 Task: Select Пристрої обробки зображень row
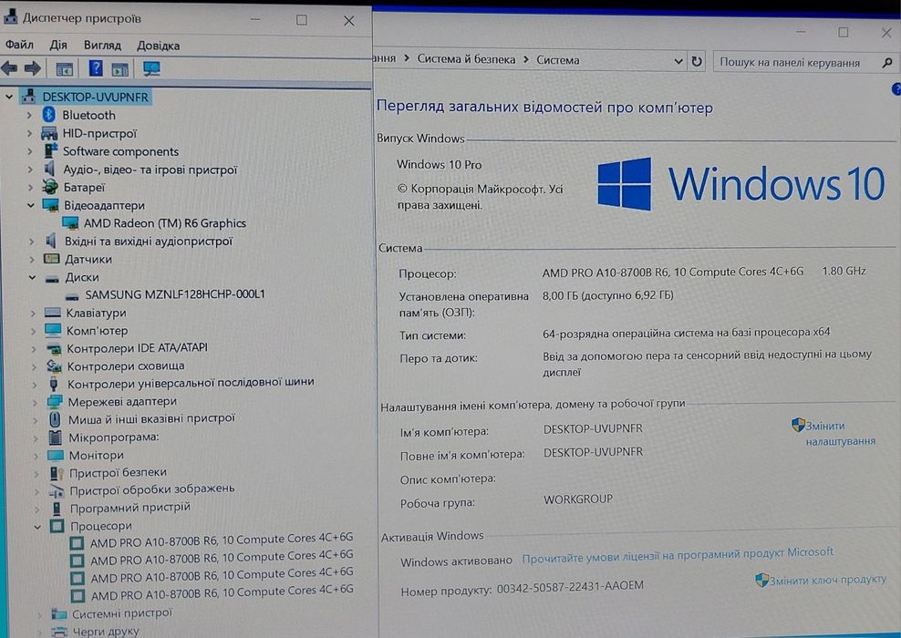(x=152, y=489)
